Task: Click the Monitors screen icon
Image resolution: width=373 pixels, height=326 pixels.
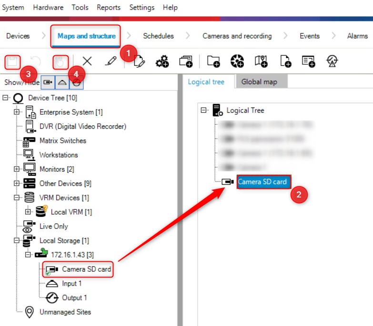Action: point(30,169)
